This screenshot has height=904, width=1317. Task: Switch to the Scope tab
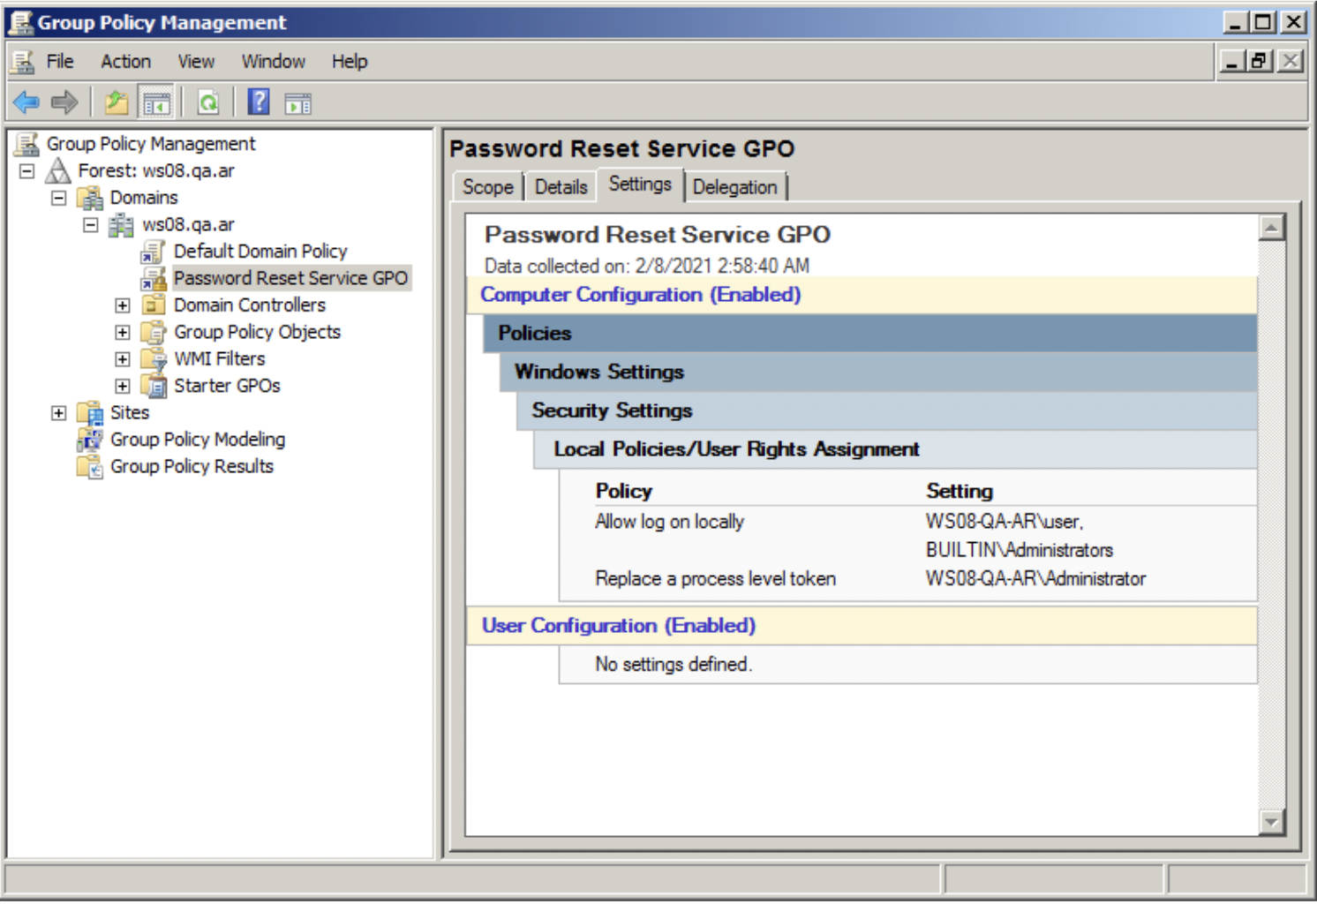click(488, 187)
